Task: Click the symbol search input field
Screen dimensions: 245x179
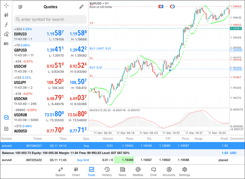Action: [50, 19]
